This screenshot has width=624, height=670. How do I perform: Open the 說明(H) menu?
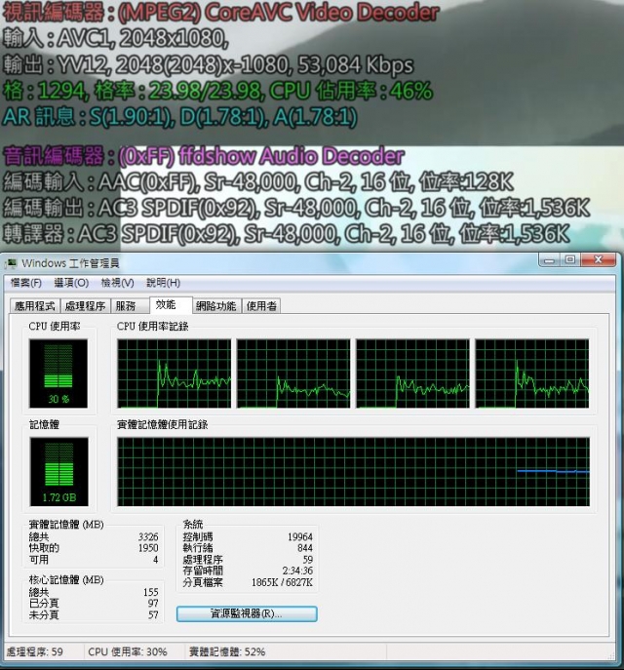[x=163, y=283]
